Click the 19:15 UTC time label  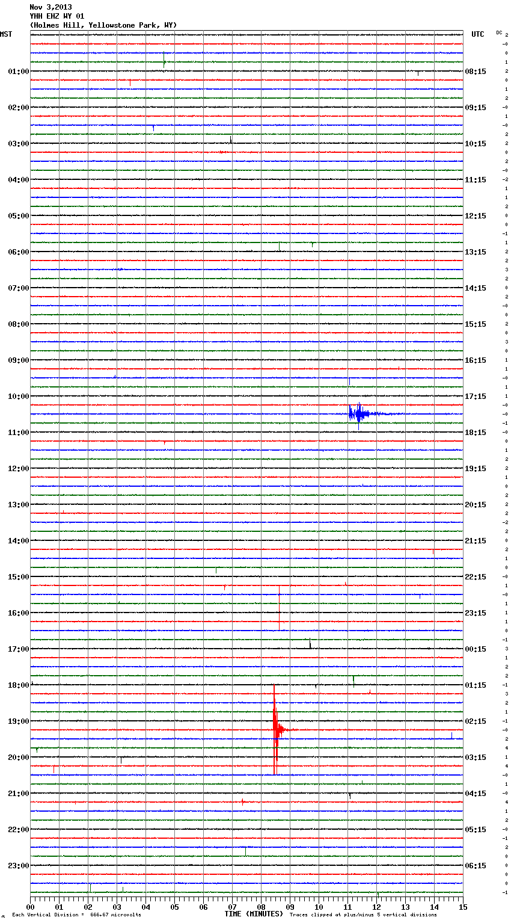(476, 469)
